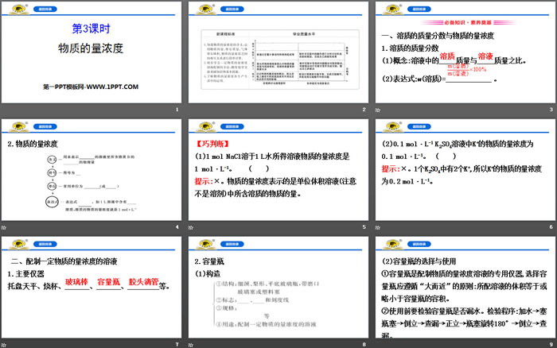Image resolution: width=557 pixels, height=348 pixels.
Task: Click the slide number 4 label
Action: tap(177, 227)
